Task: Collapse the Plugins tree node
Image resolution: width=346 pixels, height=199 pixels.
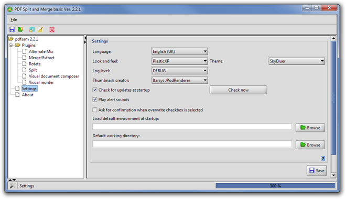Action: [x=11, y=45]
